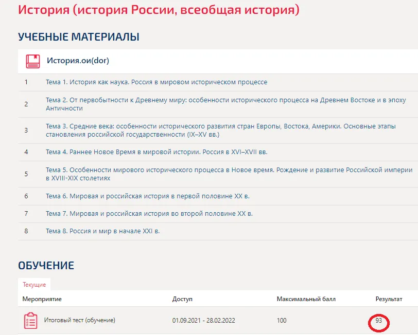
Task: Open Тема 1 История как наука
Action: coord(156,82)
